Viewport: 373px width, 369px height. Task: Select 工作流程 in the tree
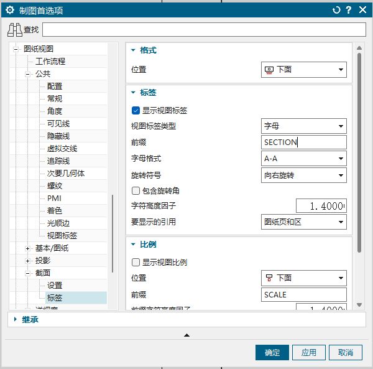(50, 62)
